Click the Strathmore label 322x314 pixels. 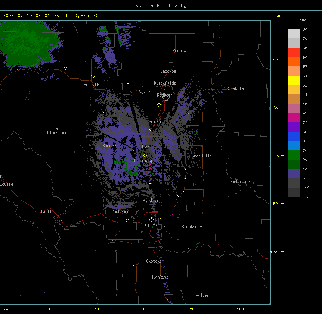tap(193, 227)
